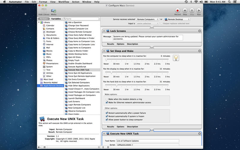The width and height of the screenshot is (240, 150).
Task: Select Calendar in the library list
Action: 50,25
